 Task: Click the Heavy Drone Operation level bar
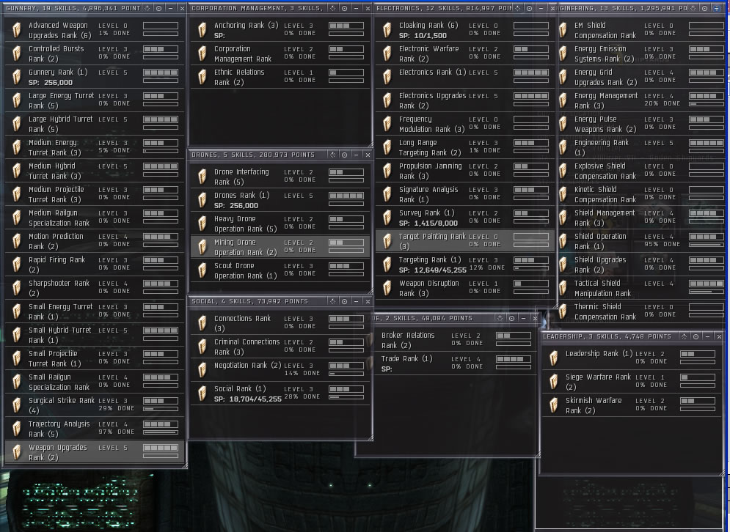click(346, 219)
